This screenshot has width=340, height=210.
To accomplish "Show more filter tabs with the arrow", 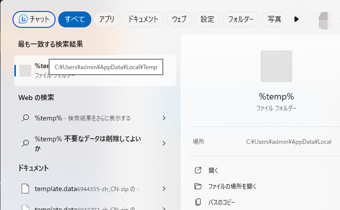I will click(296, 19).
